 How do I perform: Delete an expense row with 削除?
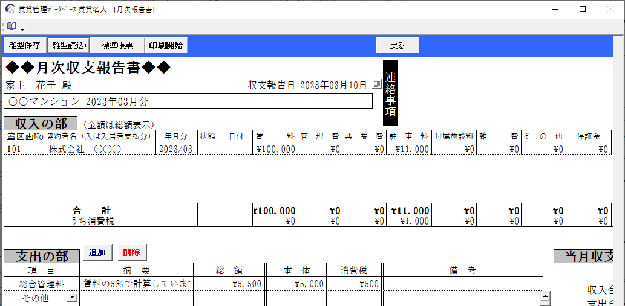click(x=131, y=252)
